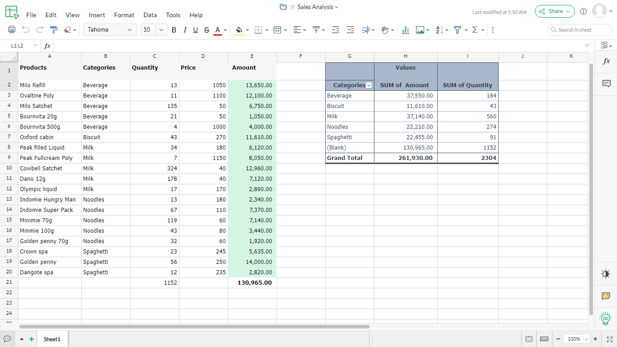Screen dimensions: 617x347
Task: Enter full screen mode icon
Action: pos(609,339)
